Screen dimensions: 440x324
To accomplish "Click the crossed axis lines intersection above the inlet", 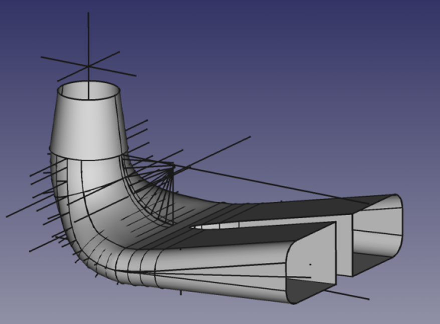I will [x=89, y=66].
